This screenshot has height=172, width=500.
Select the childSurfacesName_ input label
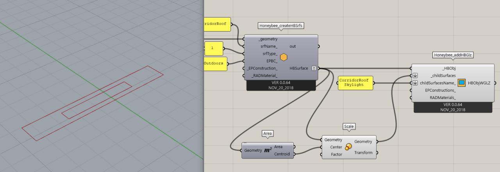[438, 83]
